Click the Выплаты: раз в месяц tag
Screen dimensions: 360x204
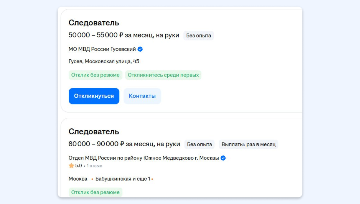[248, 144]
